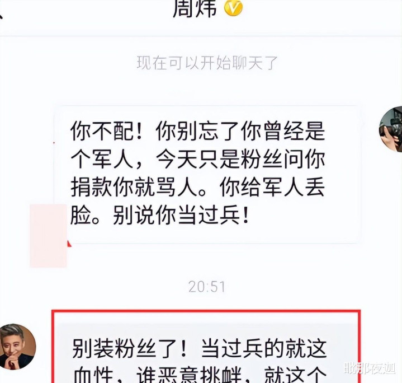
Task: Open the 周炜 chat title
Action: click(195, 8)
